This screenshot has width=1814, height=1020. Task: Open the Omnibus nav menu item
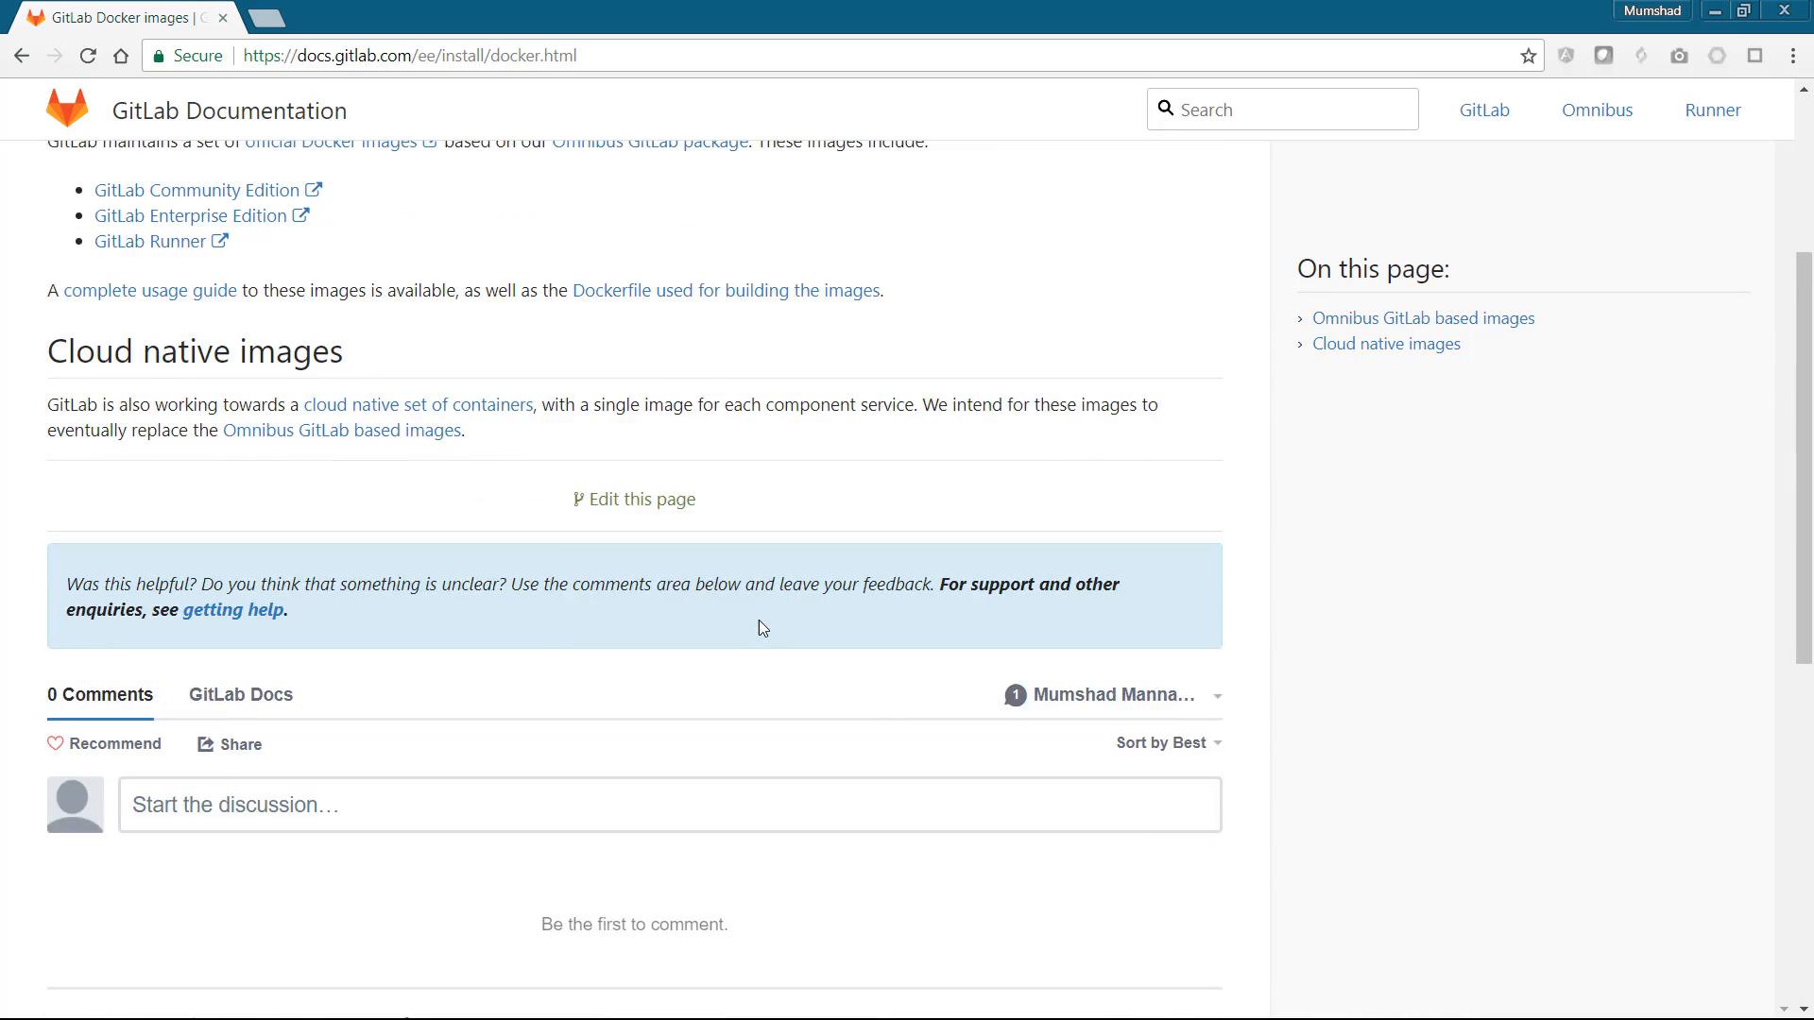[x=1597, y=110]
